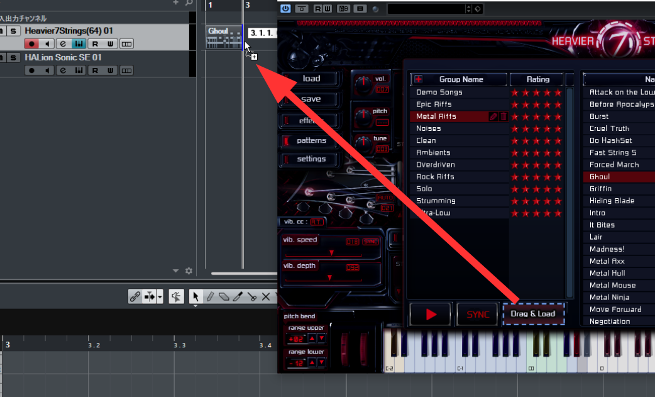Screen dimensions: 655x397
Task: Click vib. speed SYNC toggle
Action: [370, 242]
